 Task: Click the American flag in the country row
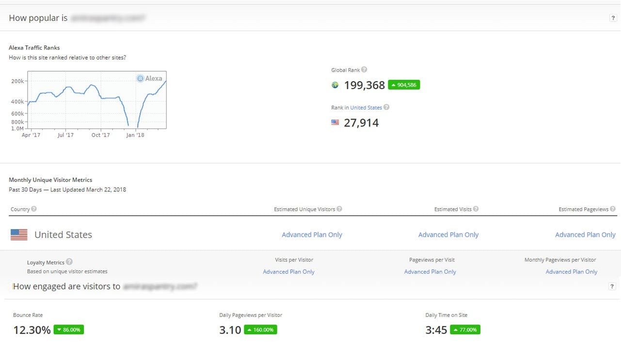18,234
